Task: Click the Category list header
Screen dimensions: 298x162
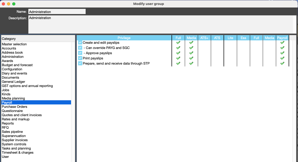Action: tap(38, 39)
